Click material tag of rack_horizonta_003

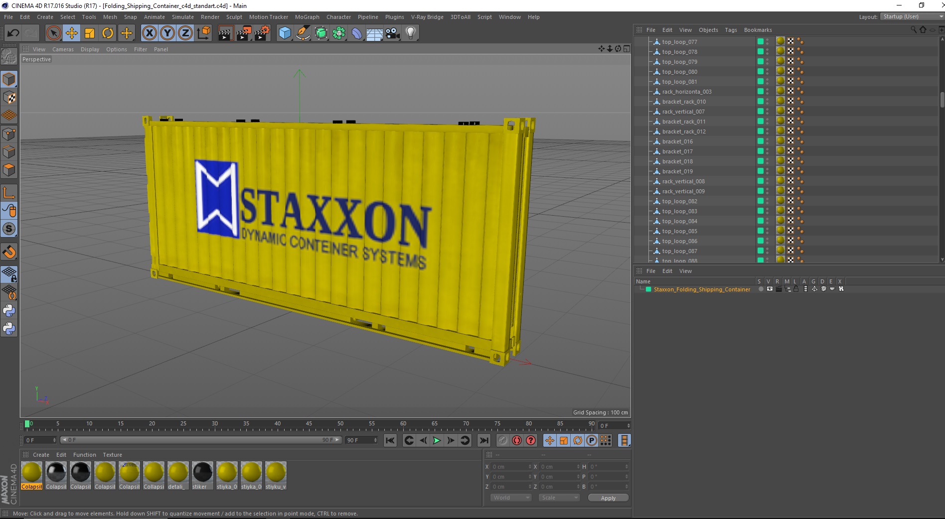pyautogui.click(x=781, y=91)
